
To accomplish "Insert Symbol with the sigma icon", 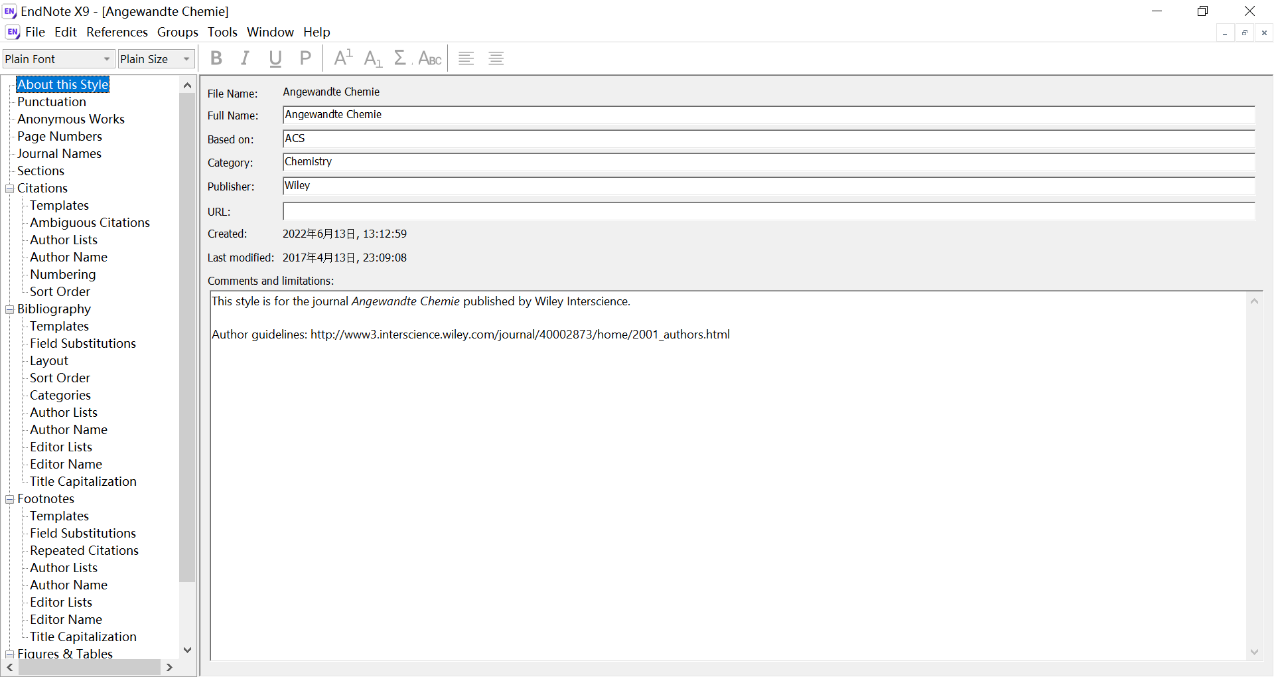I will pos(401,58).
